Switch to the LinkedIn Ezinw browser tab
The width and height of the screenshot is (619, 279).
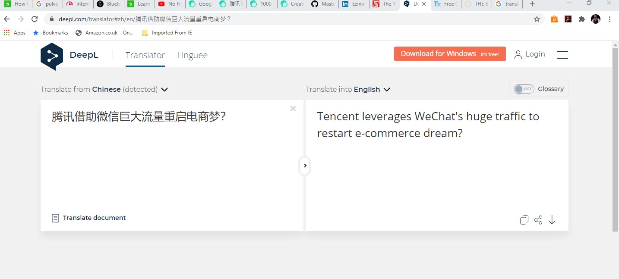tap(354, 4)
